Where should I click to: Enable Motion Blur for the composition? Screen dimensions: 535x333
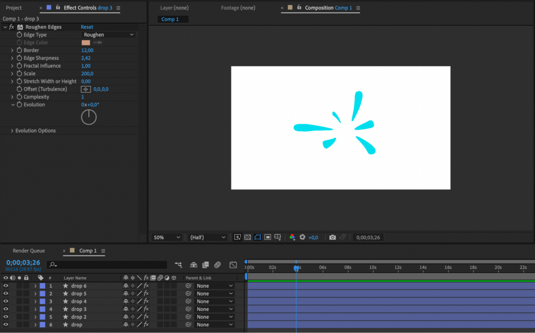tap(218, 265)
